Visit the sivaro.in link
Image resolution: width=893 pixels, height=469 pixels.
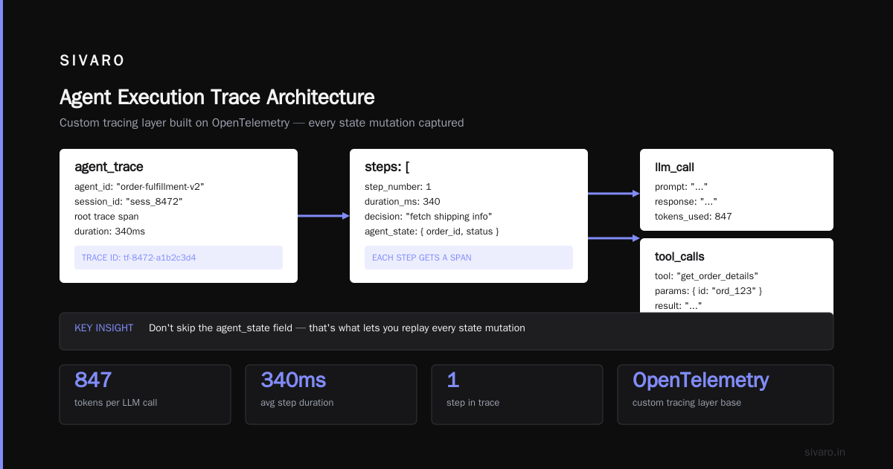(825, 452)
